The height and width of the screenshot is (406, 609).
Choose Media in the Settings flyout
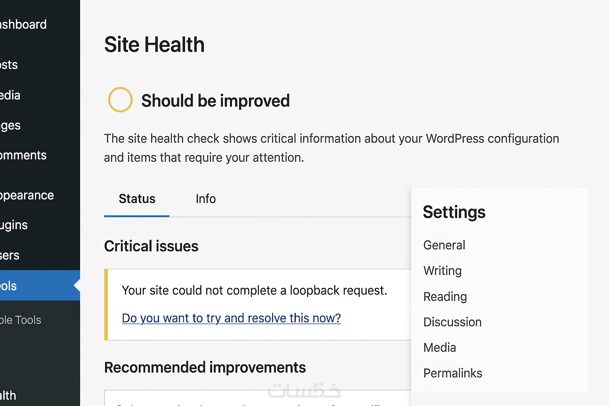[x=440, y=348]
